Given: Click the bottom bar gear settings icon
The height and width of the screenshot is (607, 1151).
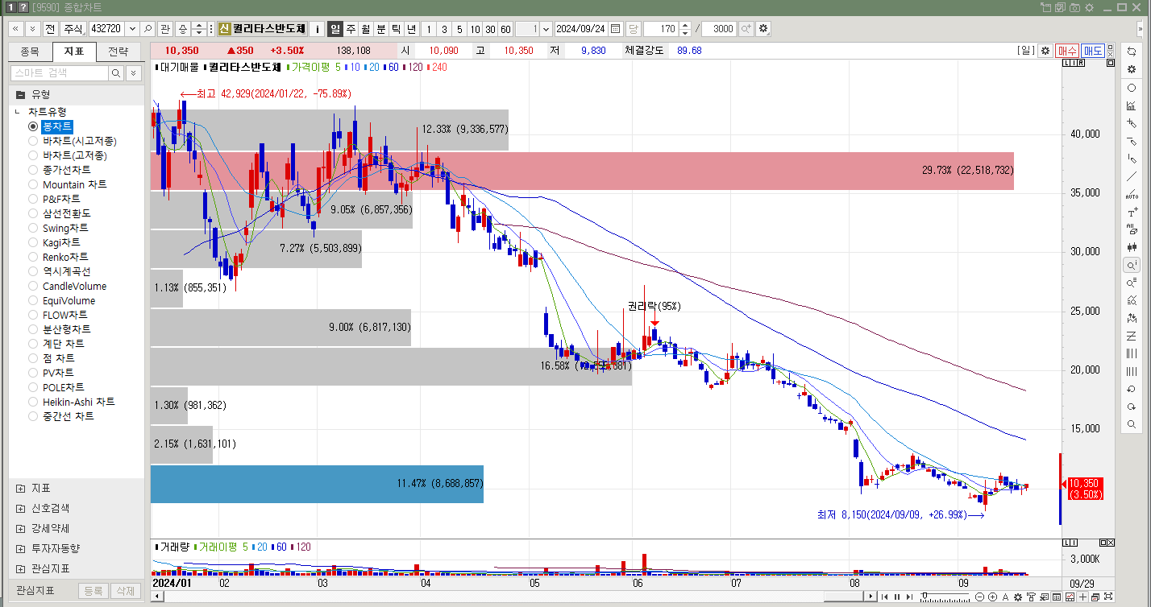Looking at the screenshot, I should 1018,597.
